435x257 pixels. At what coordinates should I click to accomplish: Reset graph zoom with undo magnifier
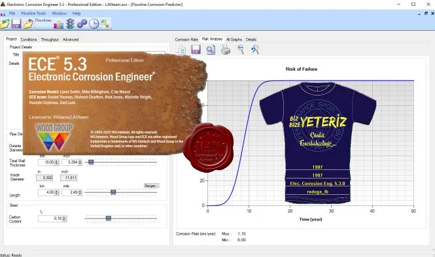tap(255, 49)
